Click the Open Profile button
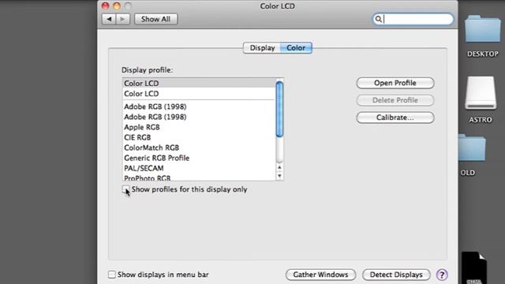505x284 pixels. (395, 83)
